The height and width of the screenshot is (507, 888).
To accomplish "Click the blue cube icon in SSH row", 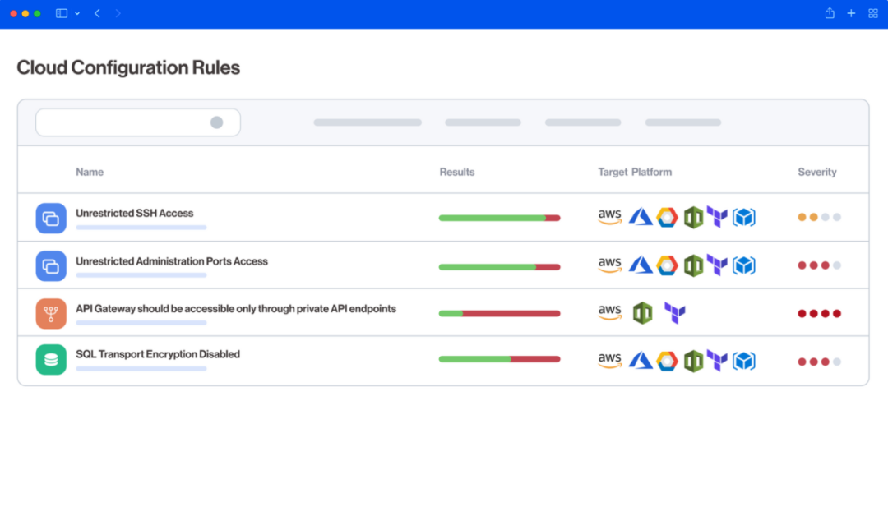I will tap(743, 218).
